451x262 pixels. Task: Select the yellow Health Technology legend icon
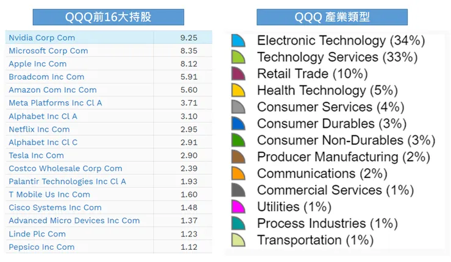coord(238,91)
